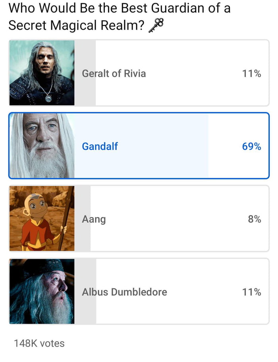Viewport: 278px width, 362px height.
Task: Open the Gandalf portrait thumbnail
Action: tap(42, 146)
